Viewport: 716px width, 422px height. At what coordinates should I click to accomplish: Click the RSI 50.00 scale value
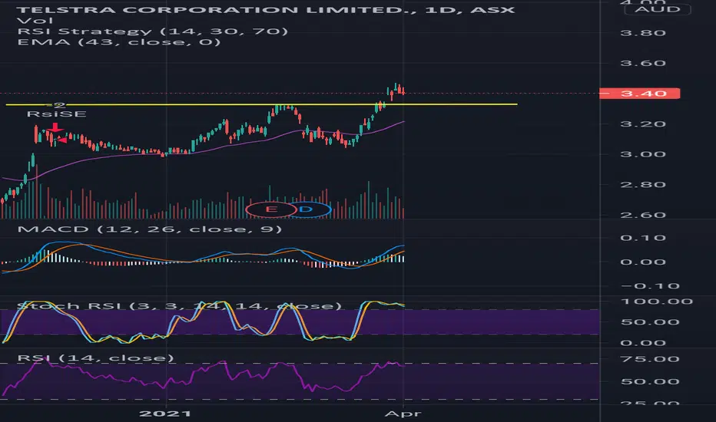point(650,381)
